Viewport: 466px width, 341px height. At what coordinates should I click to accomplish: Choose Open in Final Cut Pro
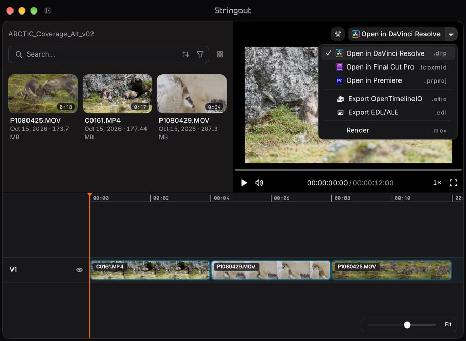(388, 67)
